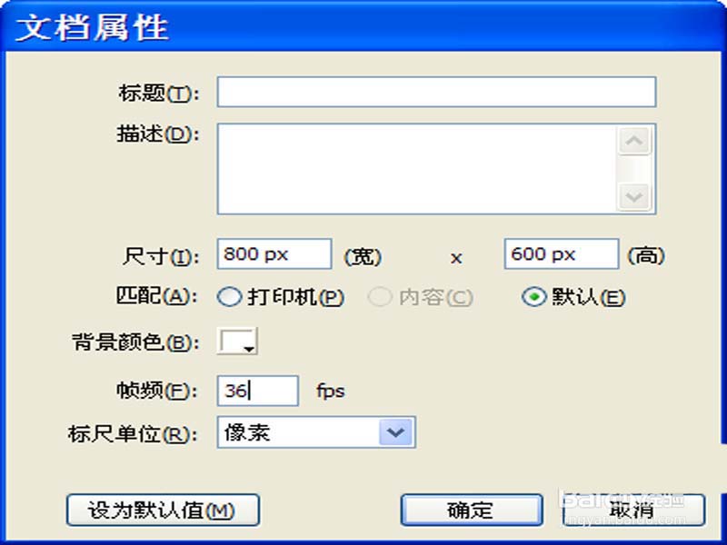Expand the 标尺单位 dropdown showing 像素

click(395, 432)
